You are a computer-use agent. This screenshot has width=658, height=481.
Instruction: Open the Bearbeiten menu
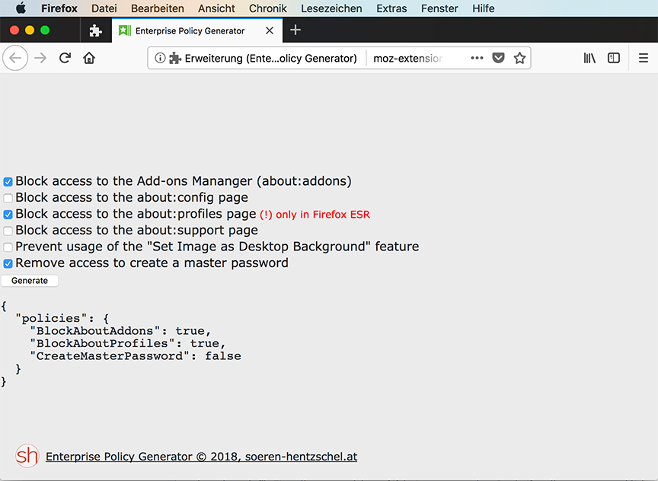pyautogui.click(x=158, y=8)
